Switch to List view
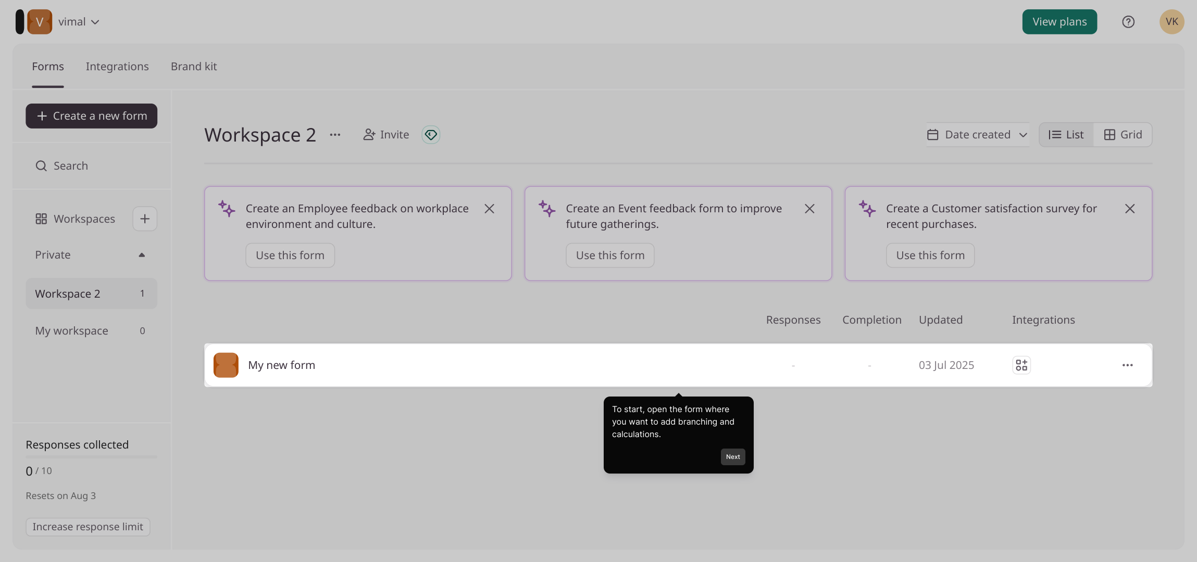Viewport: 1197px width, 562px height. [x=1066, y=135]
